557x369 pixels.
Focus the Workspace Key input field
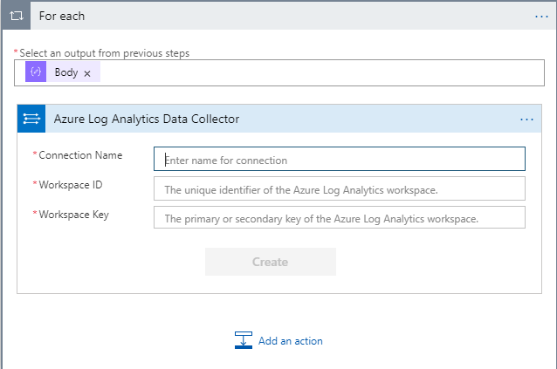340,217
